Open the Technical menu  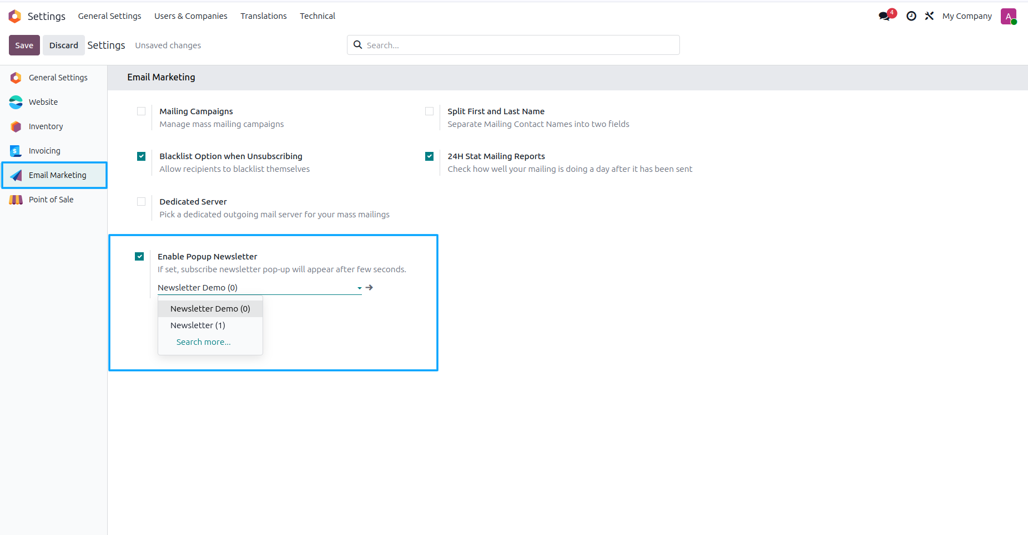pos(318,16)
